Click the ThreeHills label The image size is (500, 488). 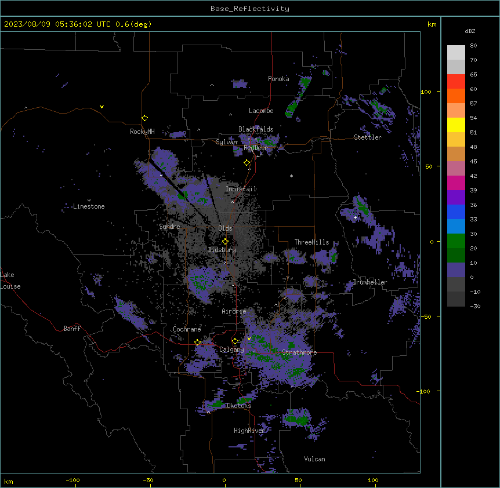coord(311,242)
